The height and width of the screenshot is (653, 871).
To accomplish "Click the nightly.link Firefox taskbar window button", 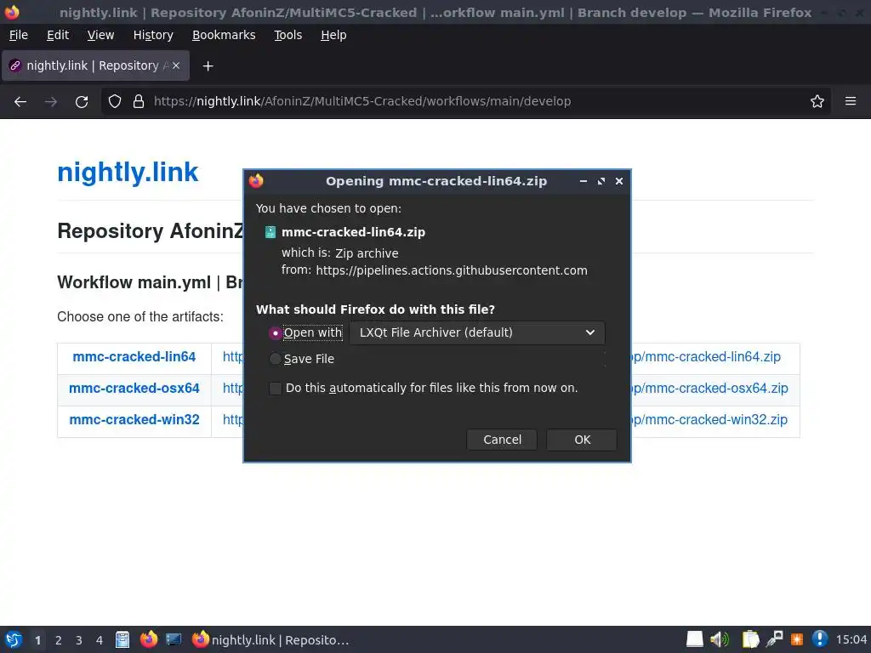I will tap(270, 640).
